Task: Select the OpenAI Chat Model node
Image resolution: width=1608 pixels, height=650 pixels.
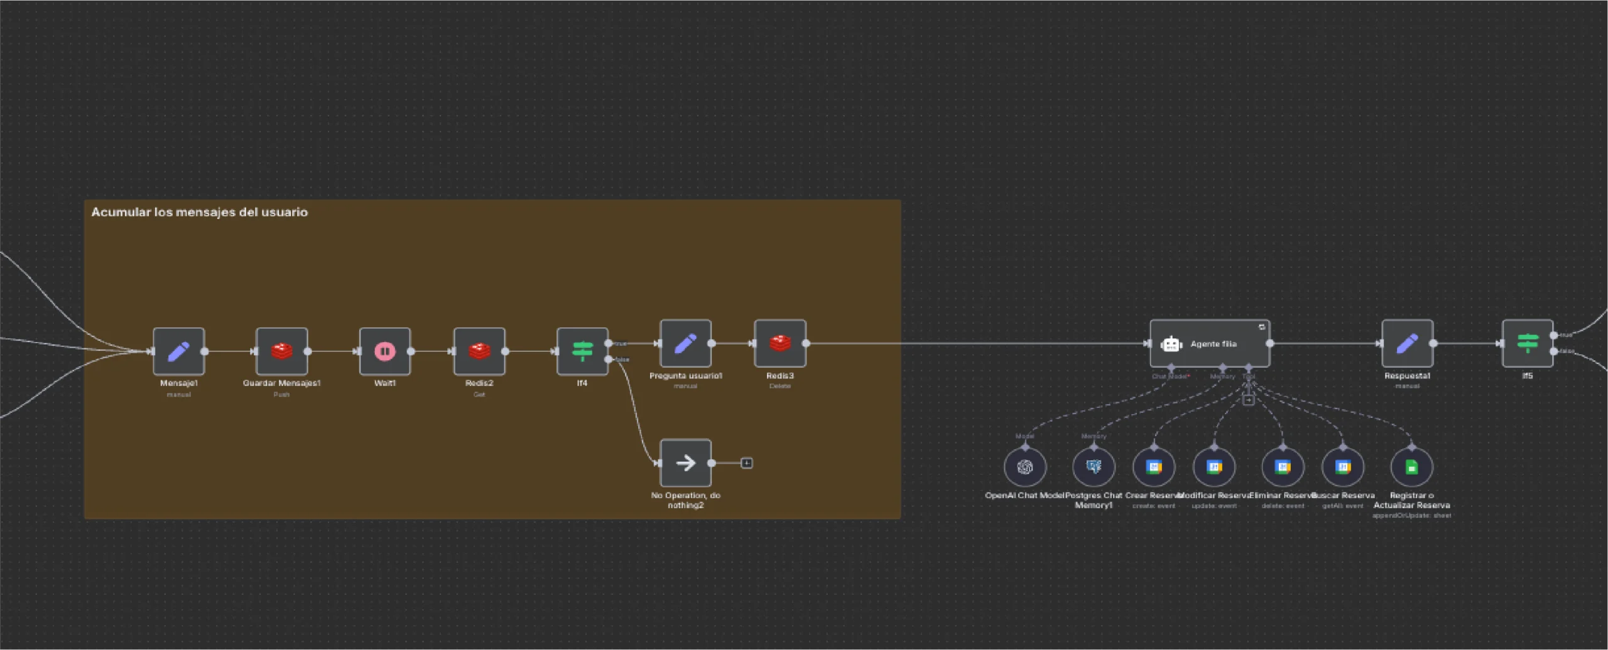Action: [1024, 467]
